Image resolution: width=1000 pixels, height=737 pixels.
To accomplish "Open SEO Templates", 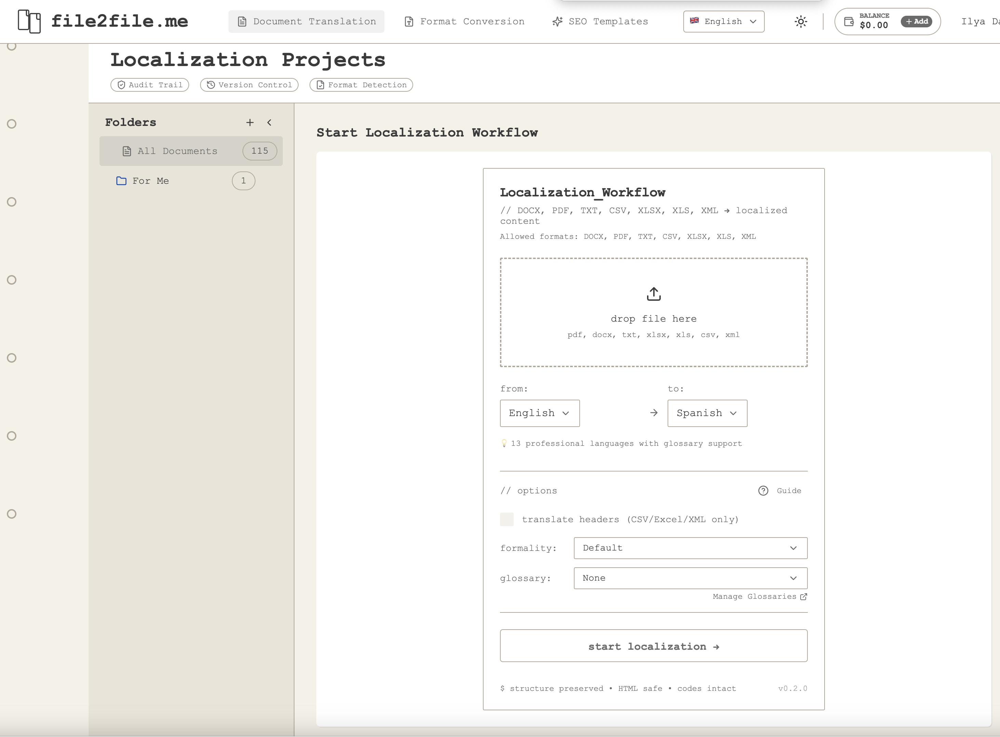I will point(600,21).
